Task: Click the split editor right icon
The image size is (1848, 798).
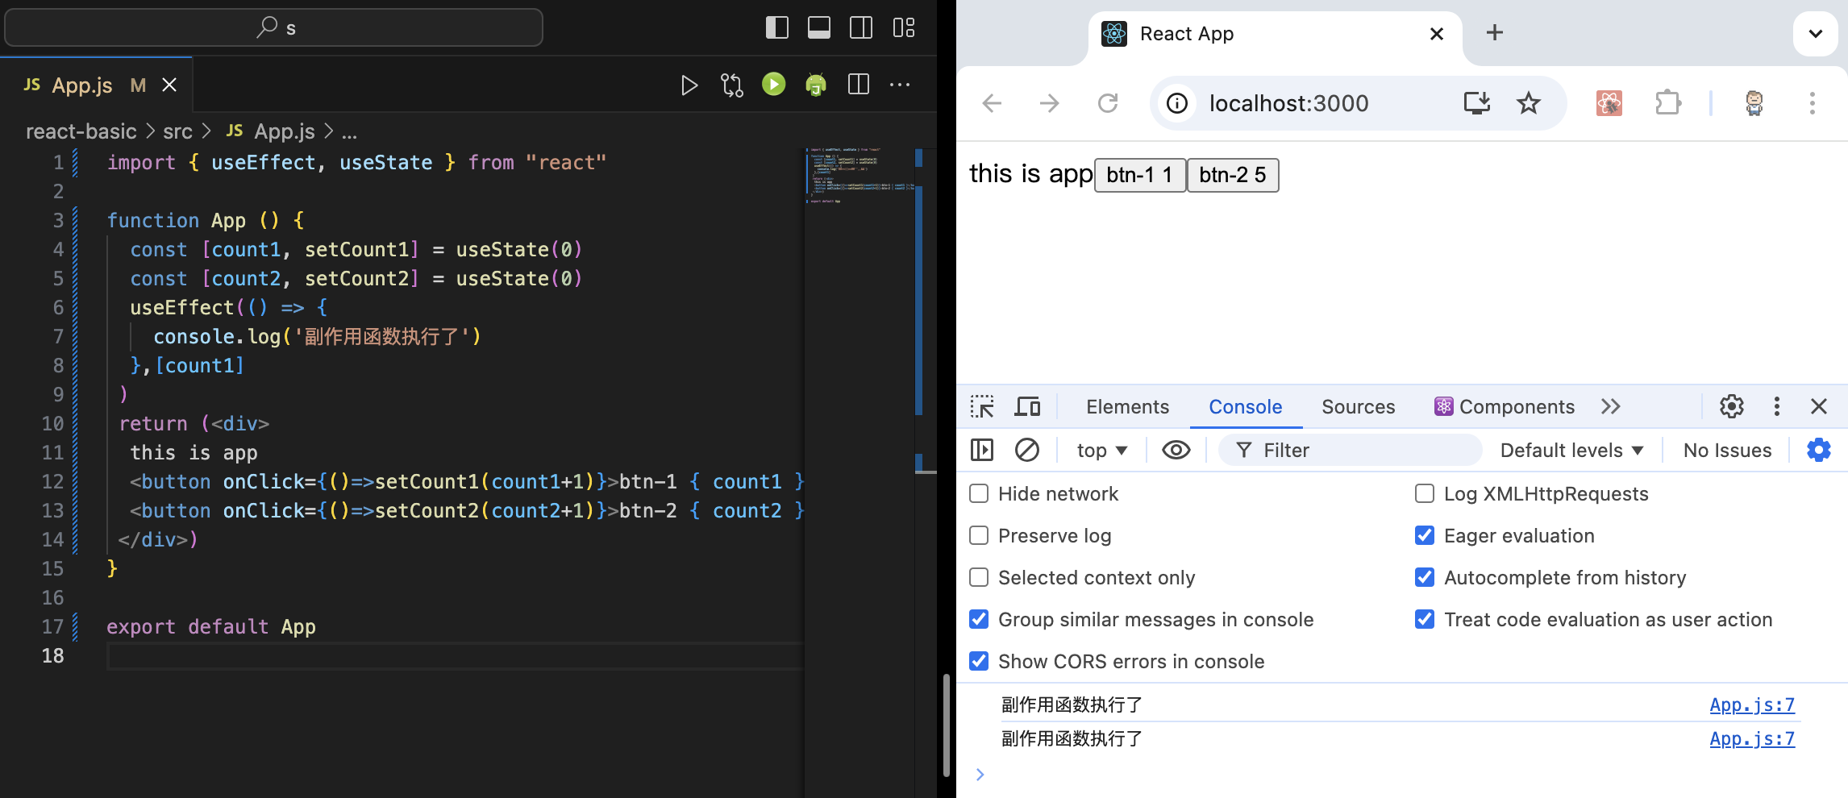Action: (859, 85)
